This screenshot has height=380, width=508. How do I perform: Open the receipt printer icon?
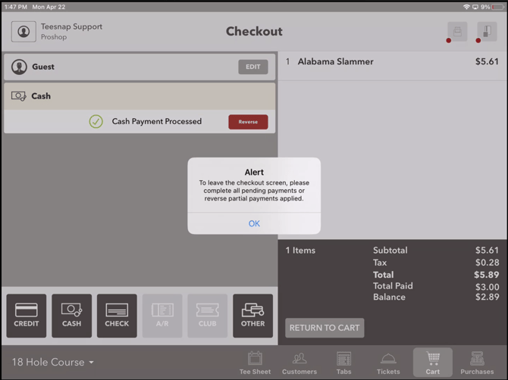click(x=457, y=32)
